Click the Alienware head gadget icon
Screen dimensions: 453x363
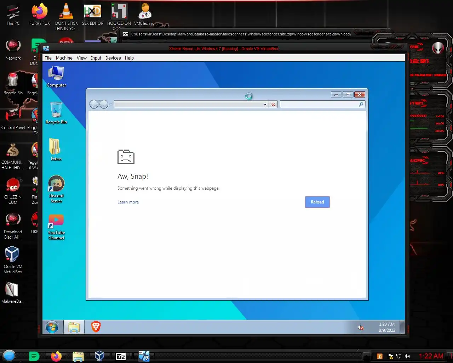pyautogui.click(x=438, y=48)
